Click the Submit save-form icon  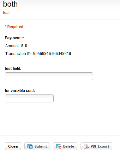(30, 146)
